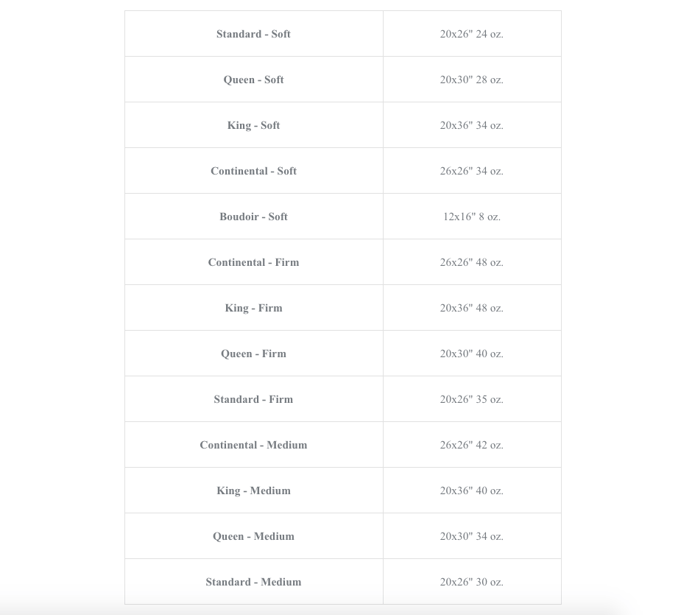Screen dimensions: 681x615
Task: Click the "Standard - Soft" table cell
Action: point(253,34)
